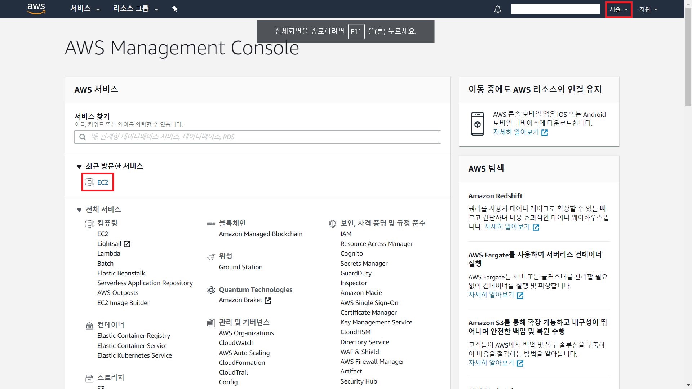Open the Lambda service link
The image size is (692, 389).
pos(108,253)
